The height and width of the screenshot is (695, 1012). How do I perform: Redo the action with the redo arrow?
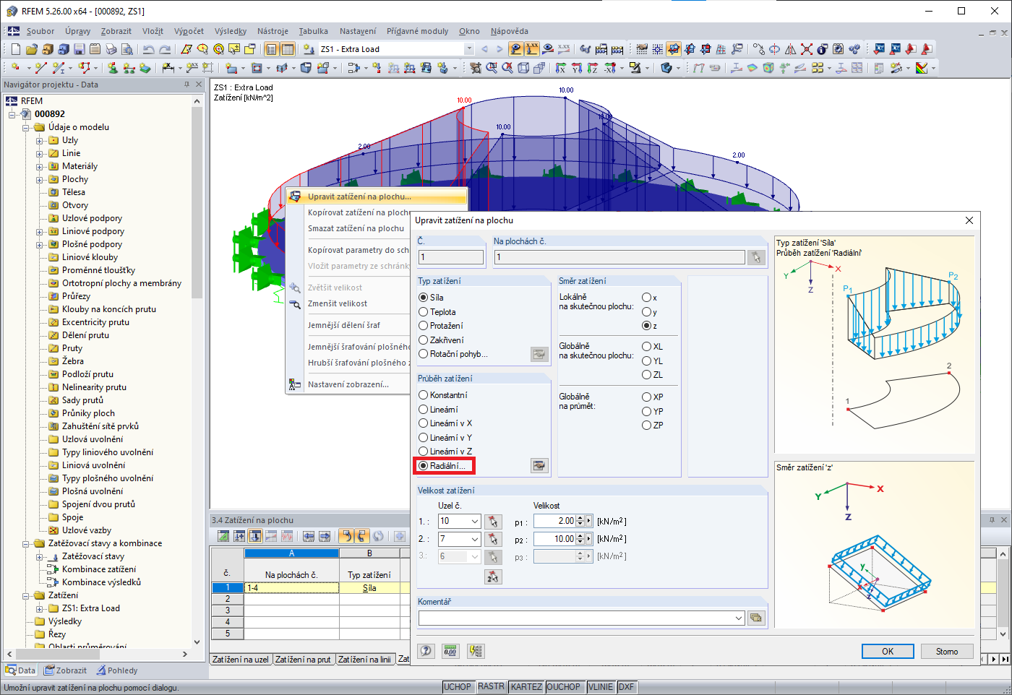[165, 49]
